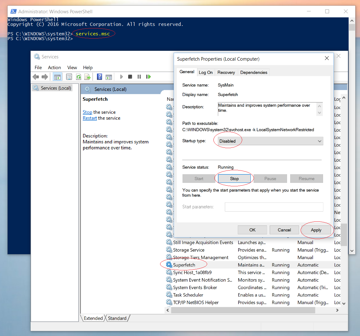Viewport: 360px width, 336px height.
Task: Click the Forward arrow toolbar icon
Action: point(45,77)
